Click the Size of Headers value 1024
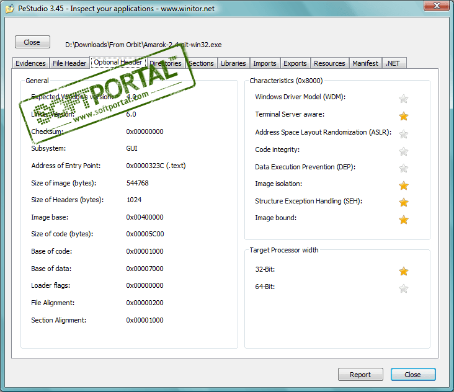 click(x=134, y=200)
